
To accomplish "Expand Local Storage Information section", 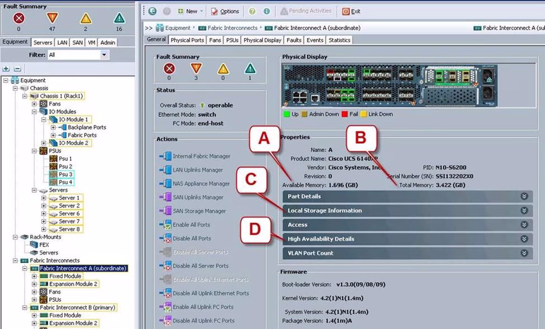I will [524, 211].
